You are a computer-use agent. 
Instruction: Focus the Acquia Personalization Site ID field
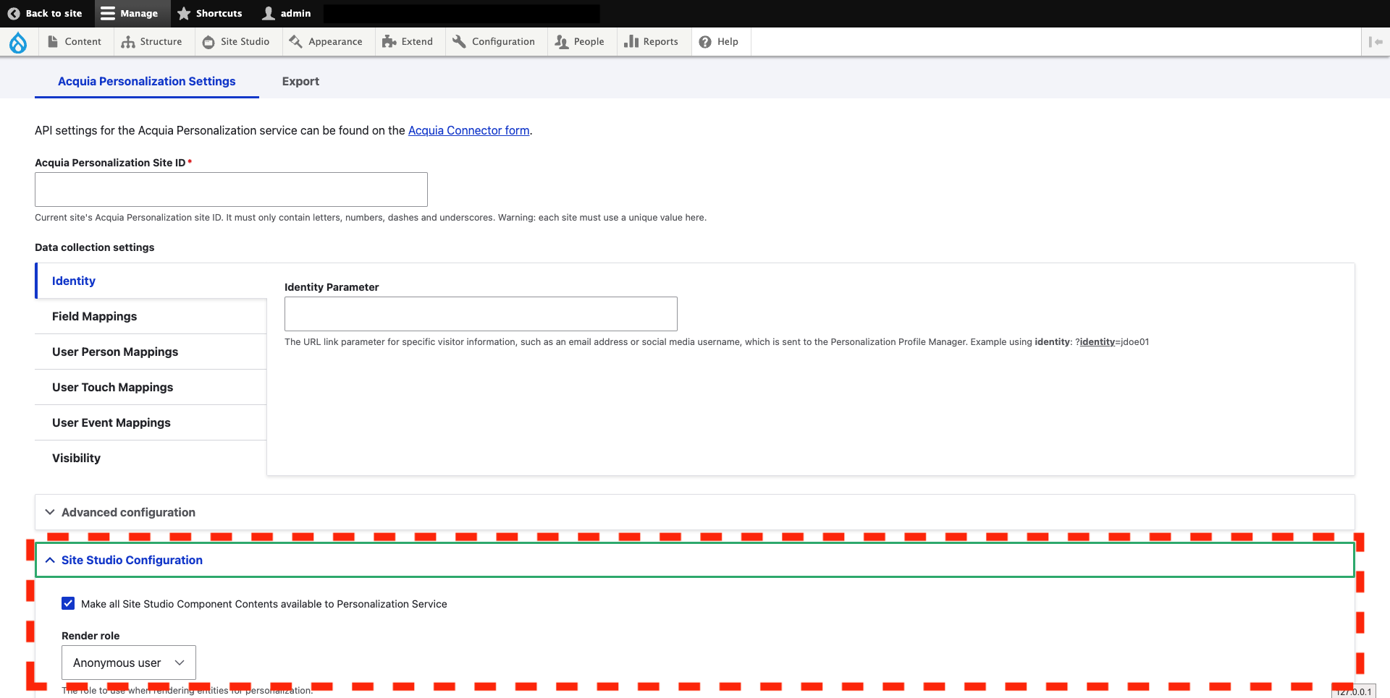pos(231,190)
